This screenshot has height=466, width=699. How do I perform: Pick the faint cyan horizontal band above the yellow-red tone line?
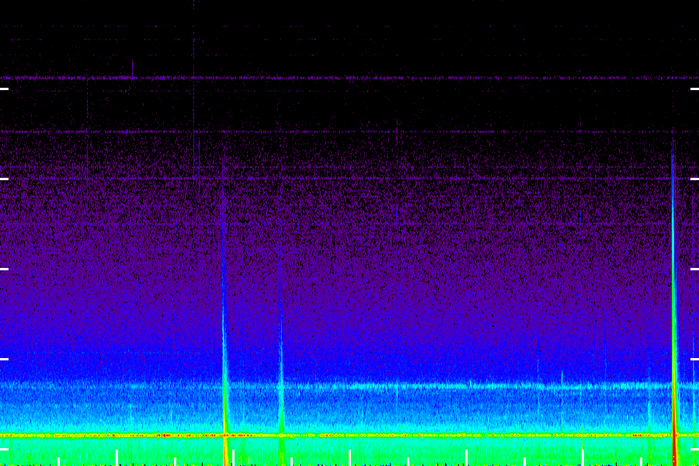pyautogui.click(x=349, y=386)
